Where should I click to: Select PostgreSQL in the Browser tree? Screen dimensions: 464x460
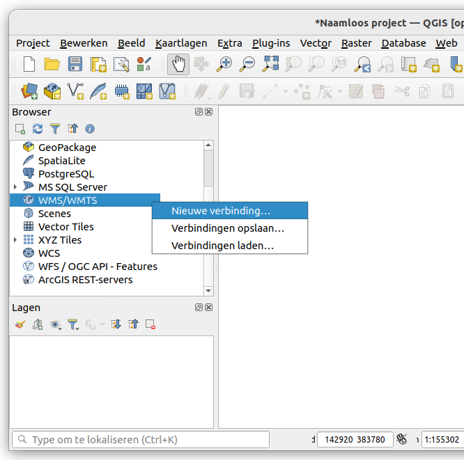pos(66,174)
